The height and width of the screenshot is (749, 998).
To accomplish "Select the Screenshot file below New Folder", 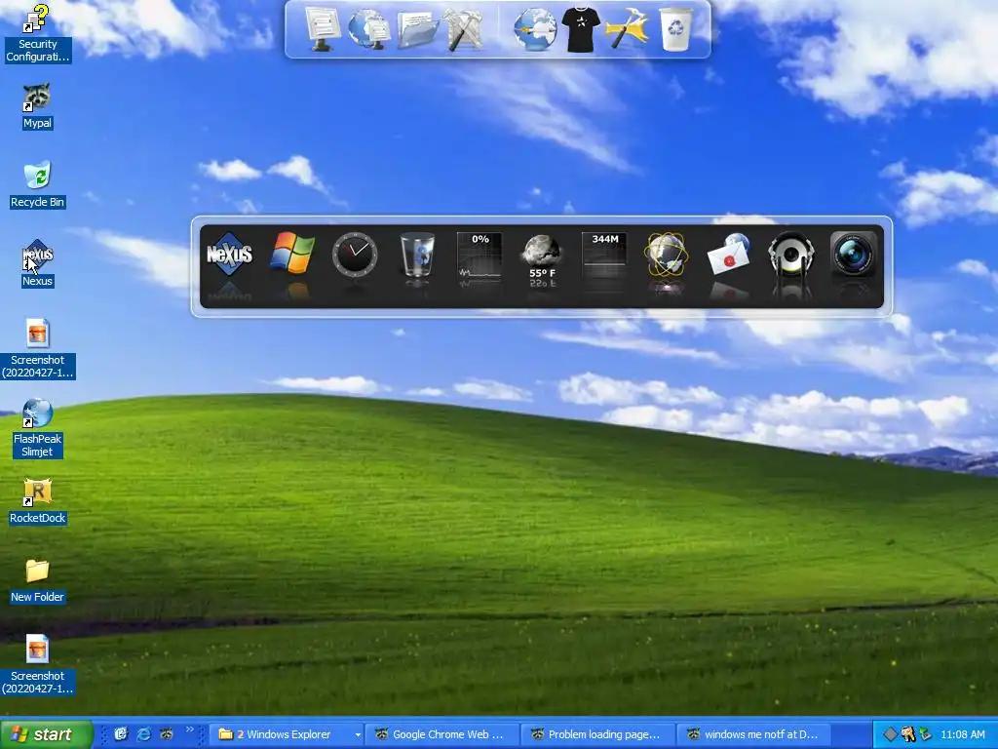I will [x=37, y=664].
